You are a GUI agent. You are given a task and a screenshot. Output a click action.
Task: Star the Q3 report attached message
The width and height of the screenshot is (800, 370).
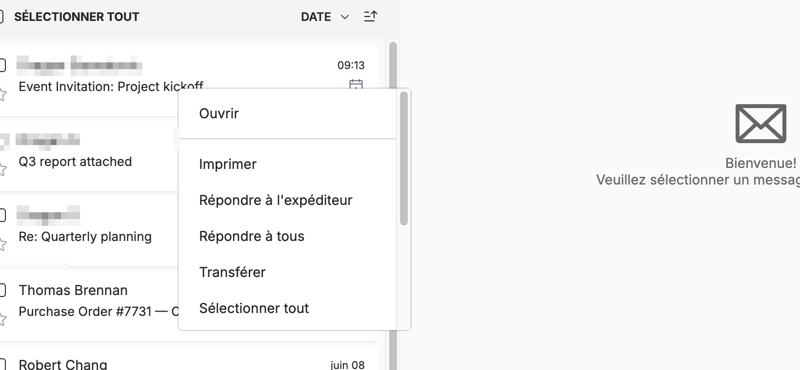[2, 169]
